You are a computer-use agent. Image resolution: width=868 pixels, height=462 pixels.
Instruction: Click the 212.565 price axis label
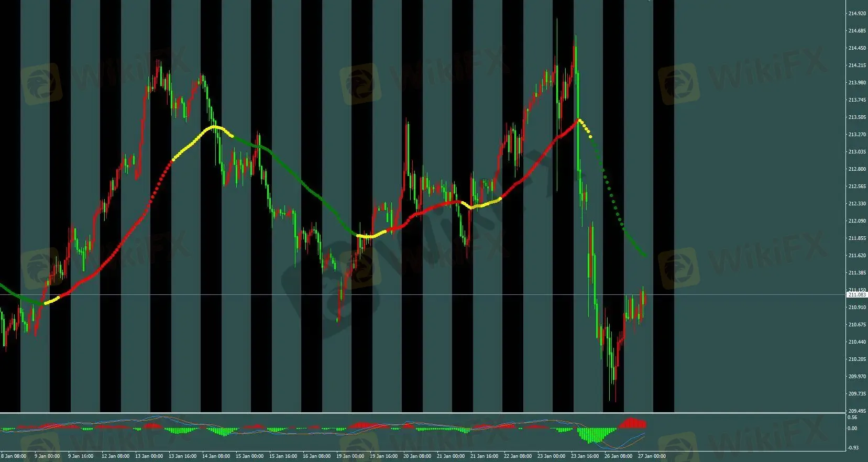[857, 186]
